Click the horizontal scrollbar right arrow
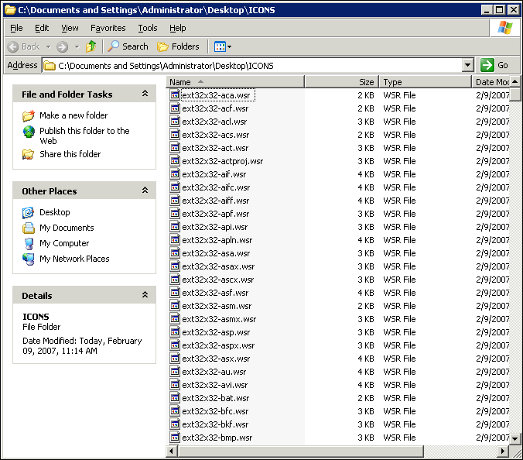This screenshot has height=460, width=523. tap(504, 451)
